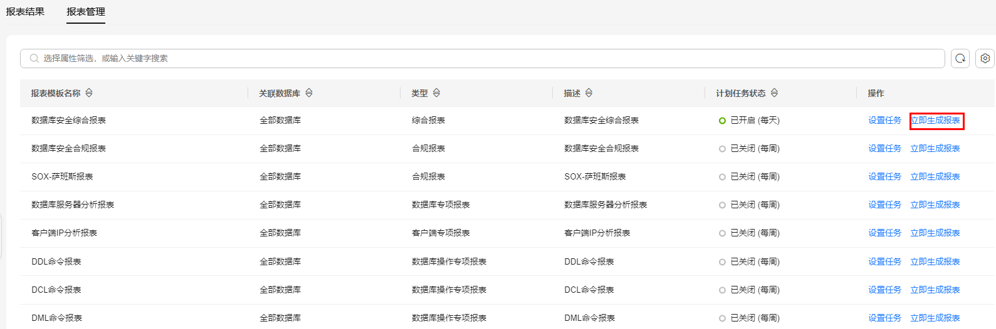Open the table settings gear icon

pyautogui.click(x=985, y=58)
